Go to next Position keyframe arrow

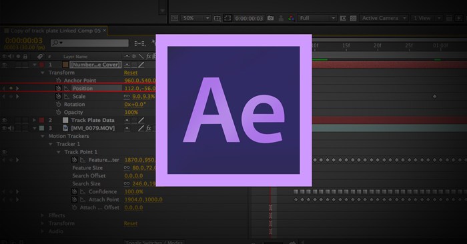click(17, 89)
